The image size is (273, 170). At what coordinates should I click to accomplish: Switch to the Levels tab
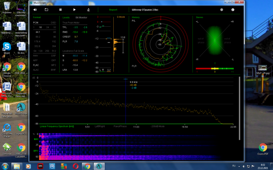coord(66,18)
